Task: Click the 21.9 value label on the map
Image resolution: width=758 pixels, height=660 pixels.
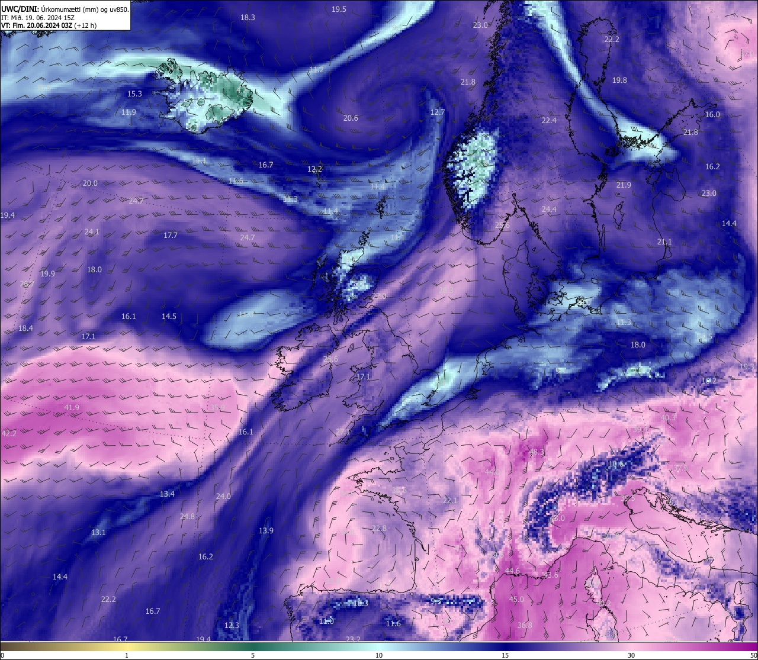Action: (x=624, y=185)
